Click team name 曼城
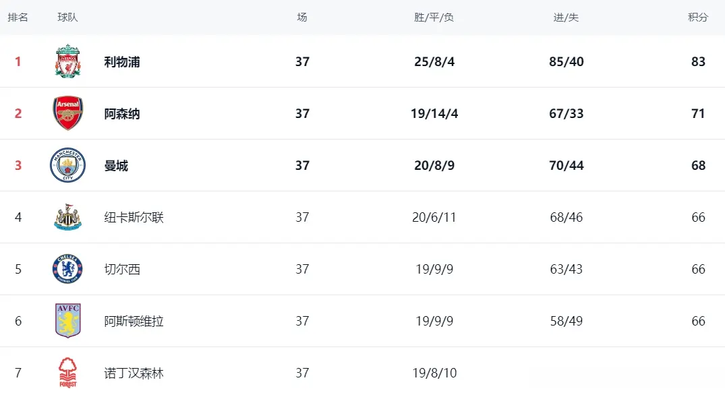Viewport: 725px width, 397px height. click(116, 165)
